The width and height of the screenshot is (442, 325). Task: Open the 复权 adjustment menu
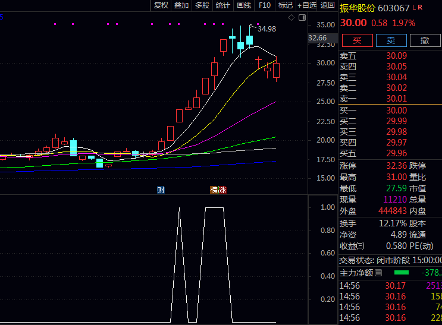click(161, 5)
